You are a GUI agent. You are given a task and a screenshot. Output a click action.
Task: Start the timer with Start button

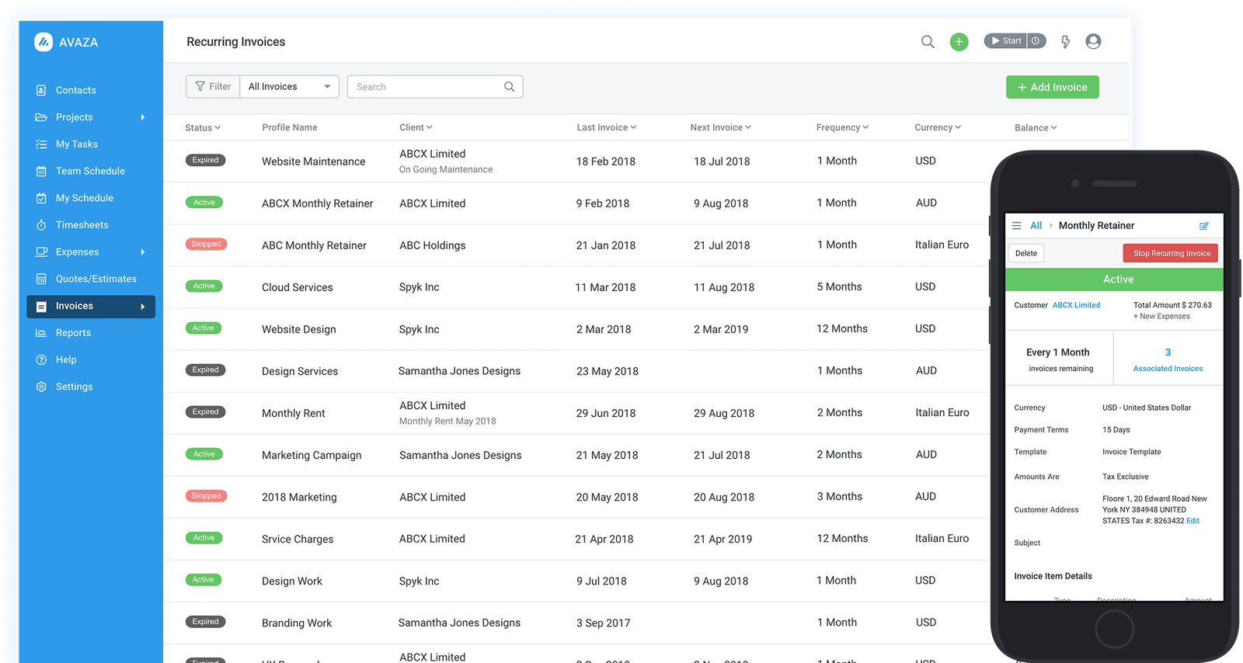click(1006, 41)
